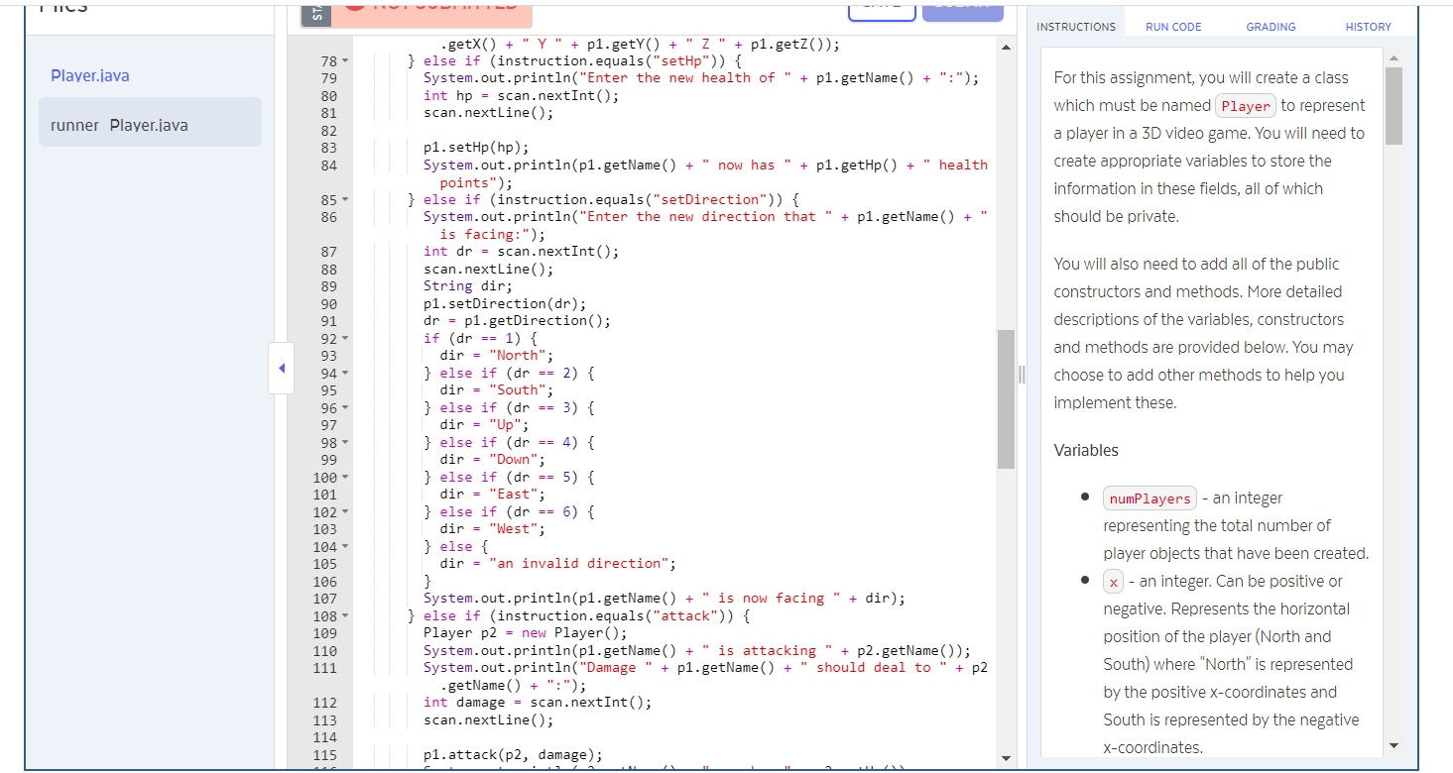Screen dimensions: 1453x773
Task: View the HISTORY tab
Action: (x=1368, y=27)
